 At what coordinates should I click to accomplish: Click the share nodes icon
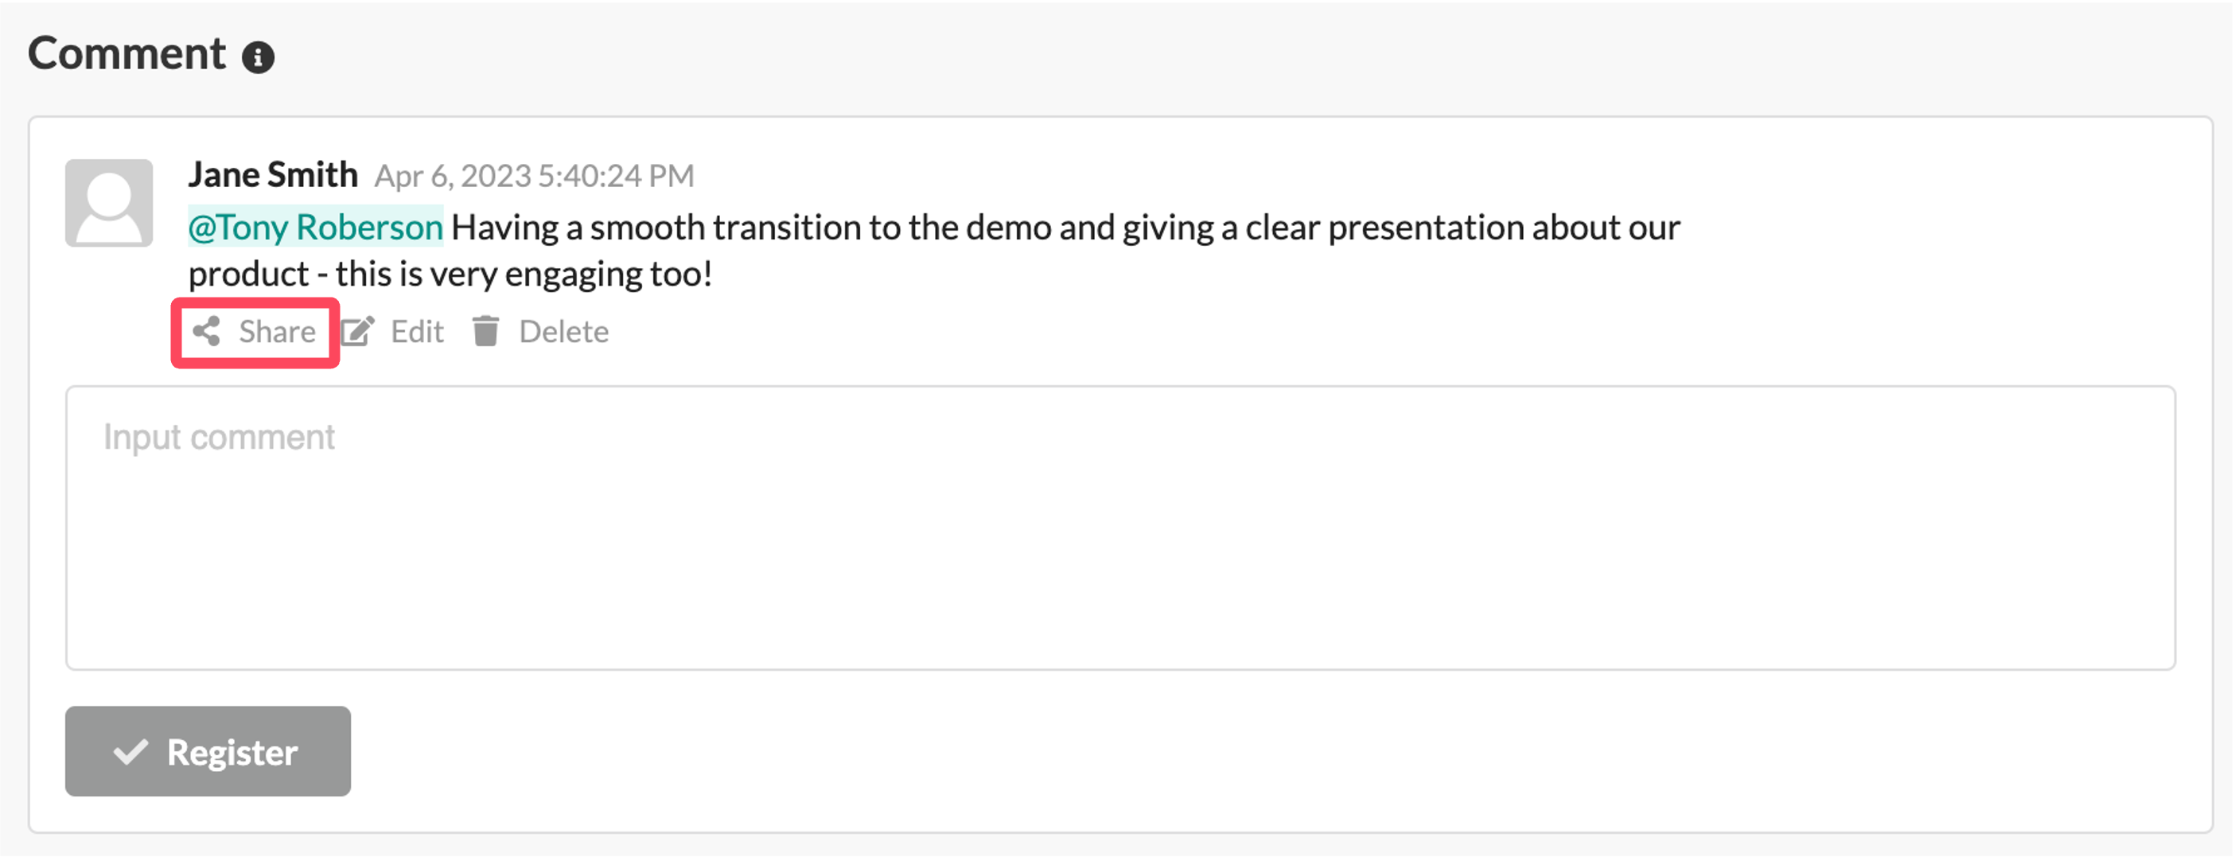pos(207,331)
